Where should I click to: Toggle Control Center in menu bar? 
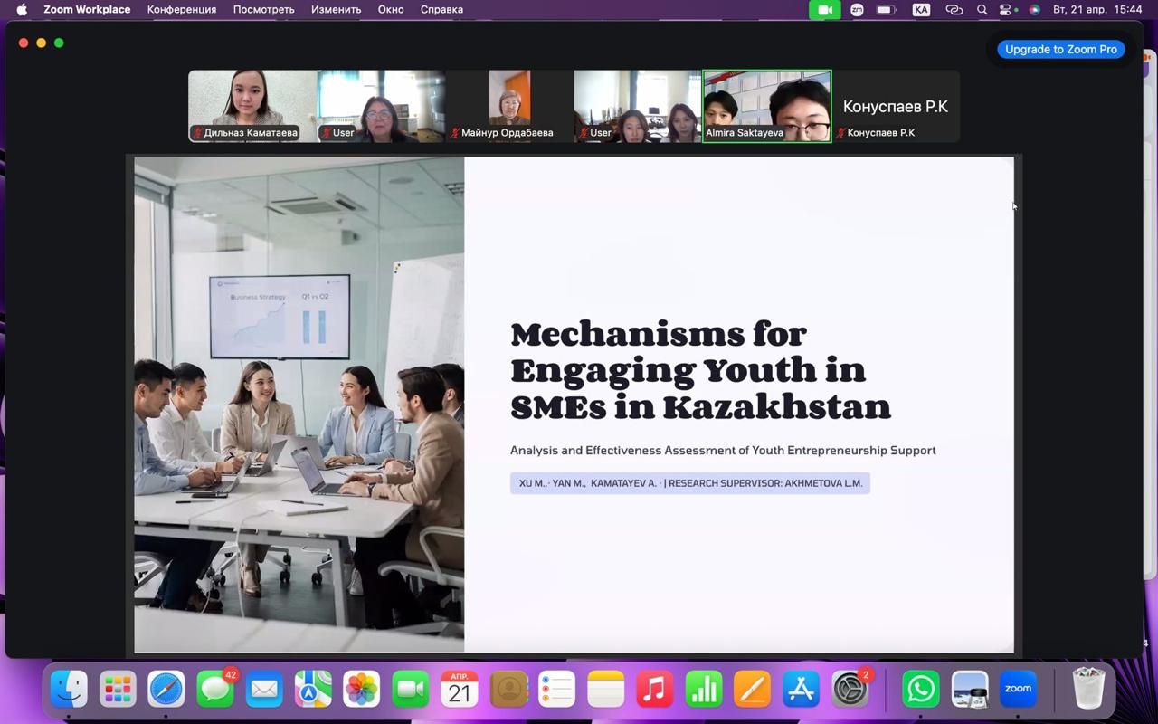tap(1006, 10)
